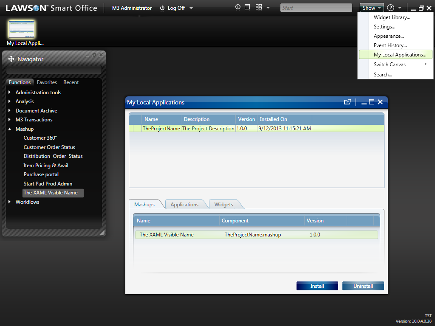The height and width of the screenshot is (326, 435).
Task: Click the My Local Applications canvas thumbnail
Action: (x=22, y=29)
